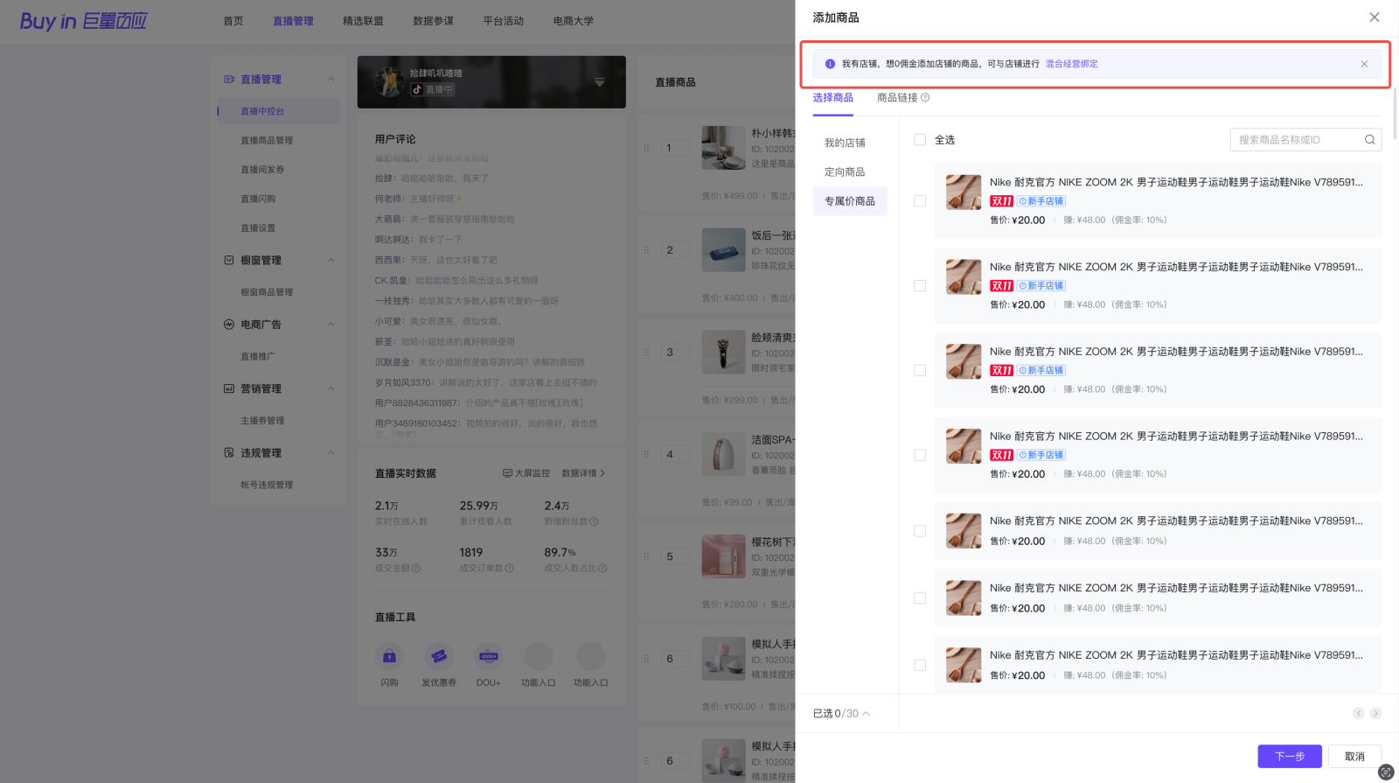Click the help icon beside 商品链接
Image resolution: width=1399 pixels, height=783 pixels.
click(925, 98)
